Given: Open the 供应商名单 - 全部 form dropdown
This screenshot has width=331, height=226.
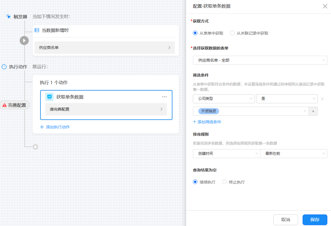Looking at the screenshot, I should click(x=260, y=60).
